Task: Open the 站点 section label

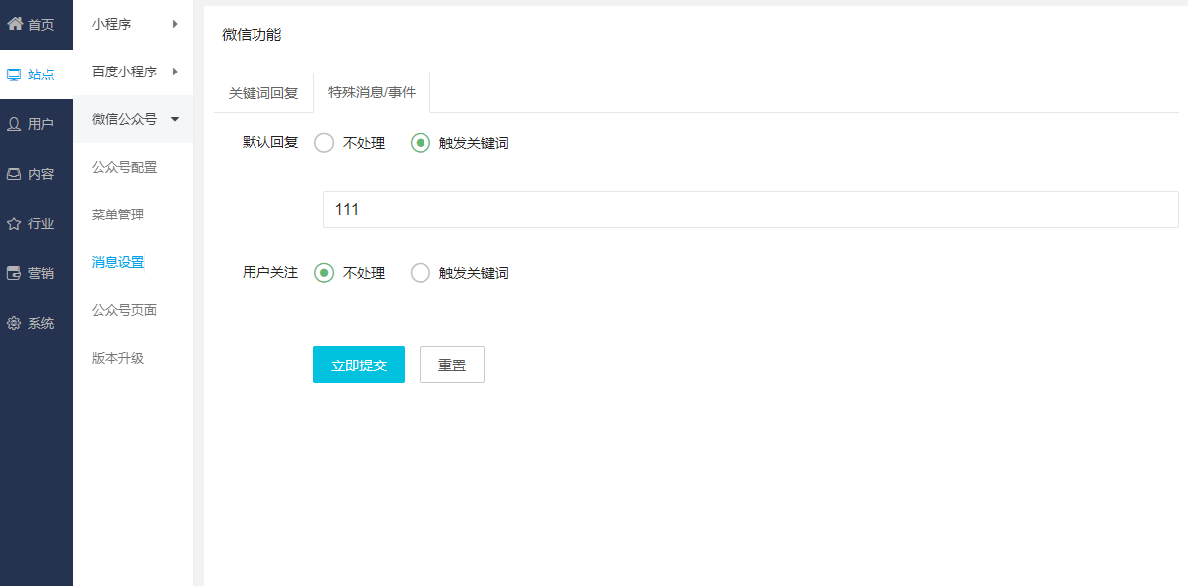Action: (41, 74)
